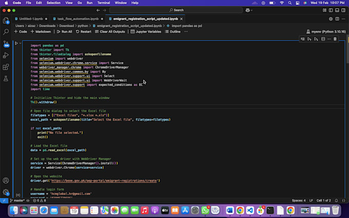Toggle the bottom Panel visibility
The height and width of the screenshot is (218, 349).
(x=337, y=10)
